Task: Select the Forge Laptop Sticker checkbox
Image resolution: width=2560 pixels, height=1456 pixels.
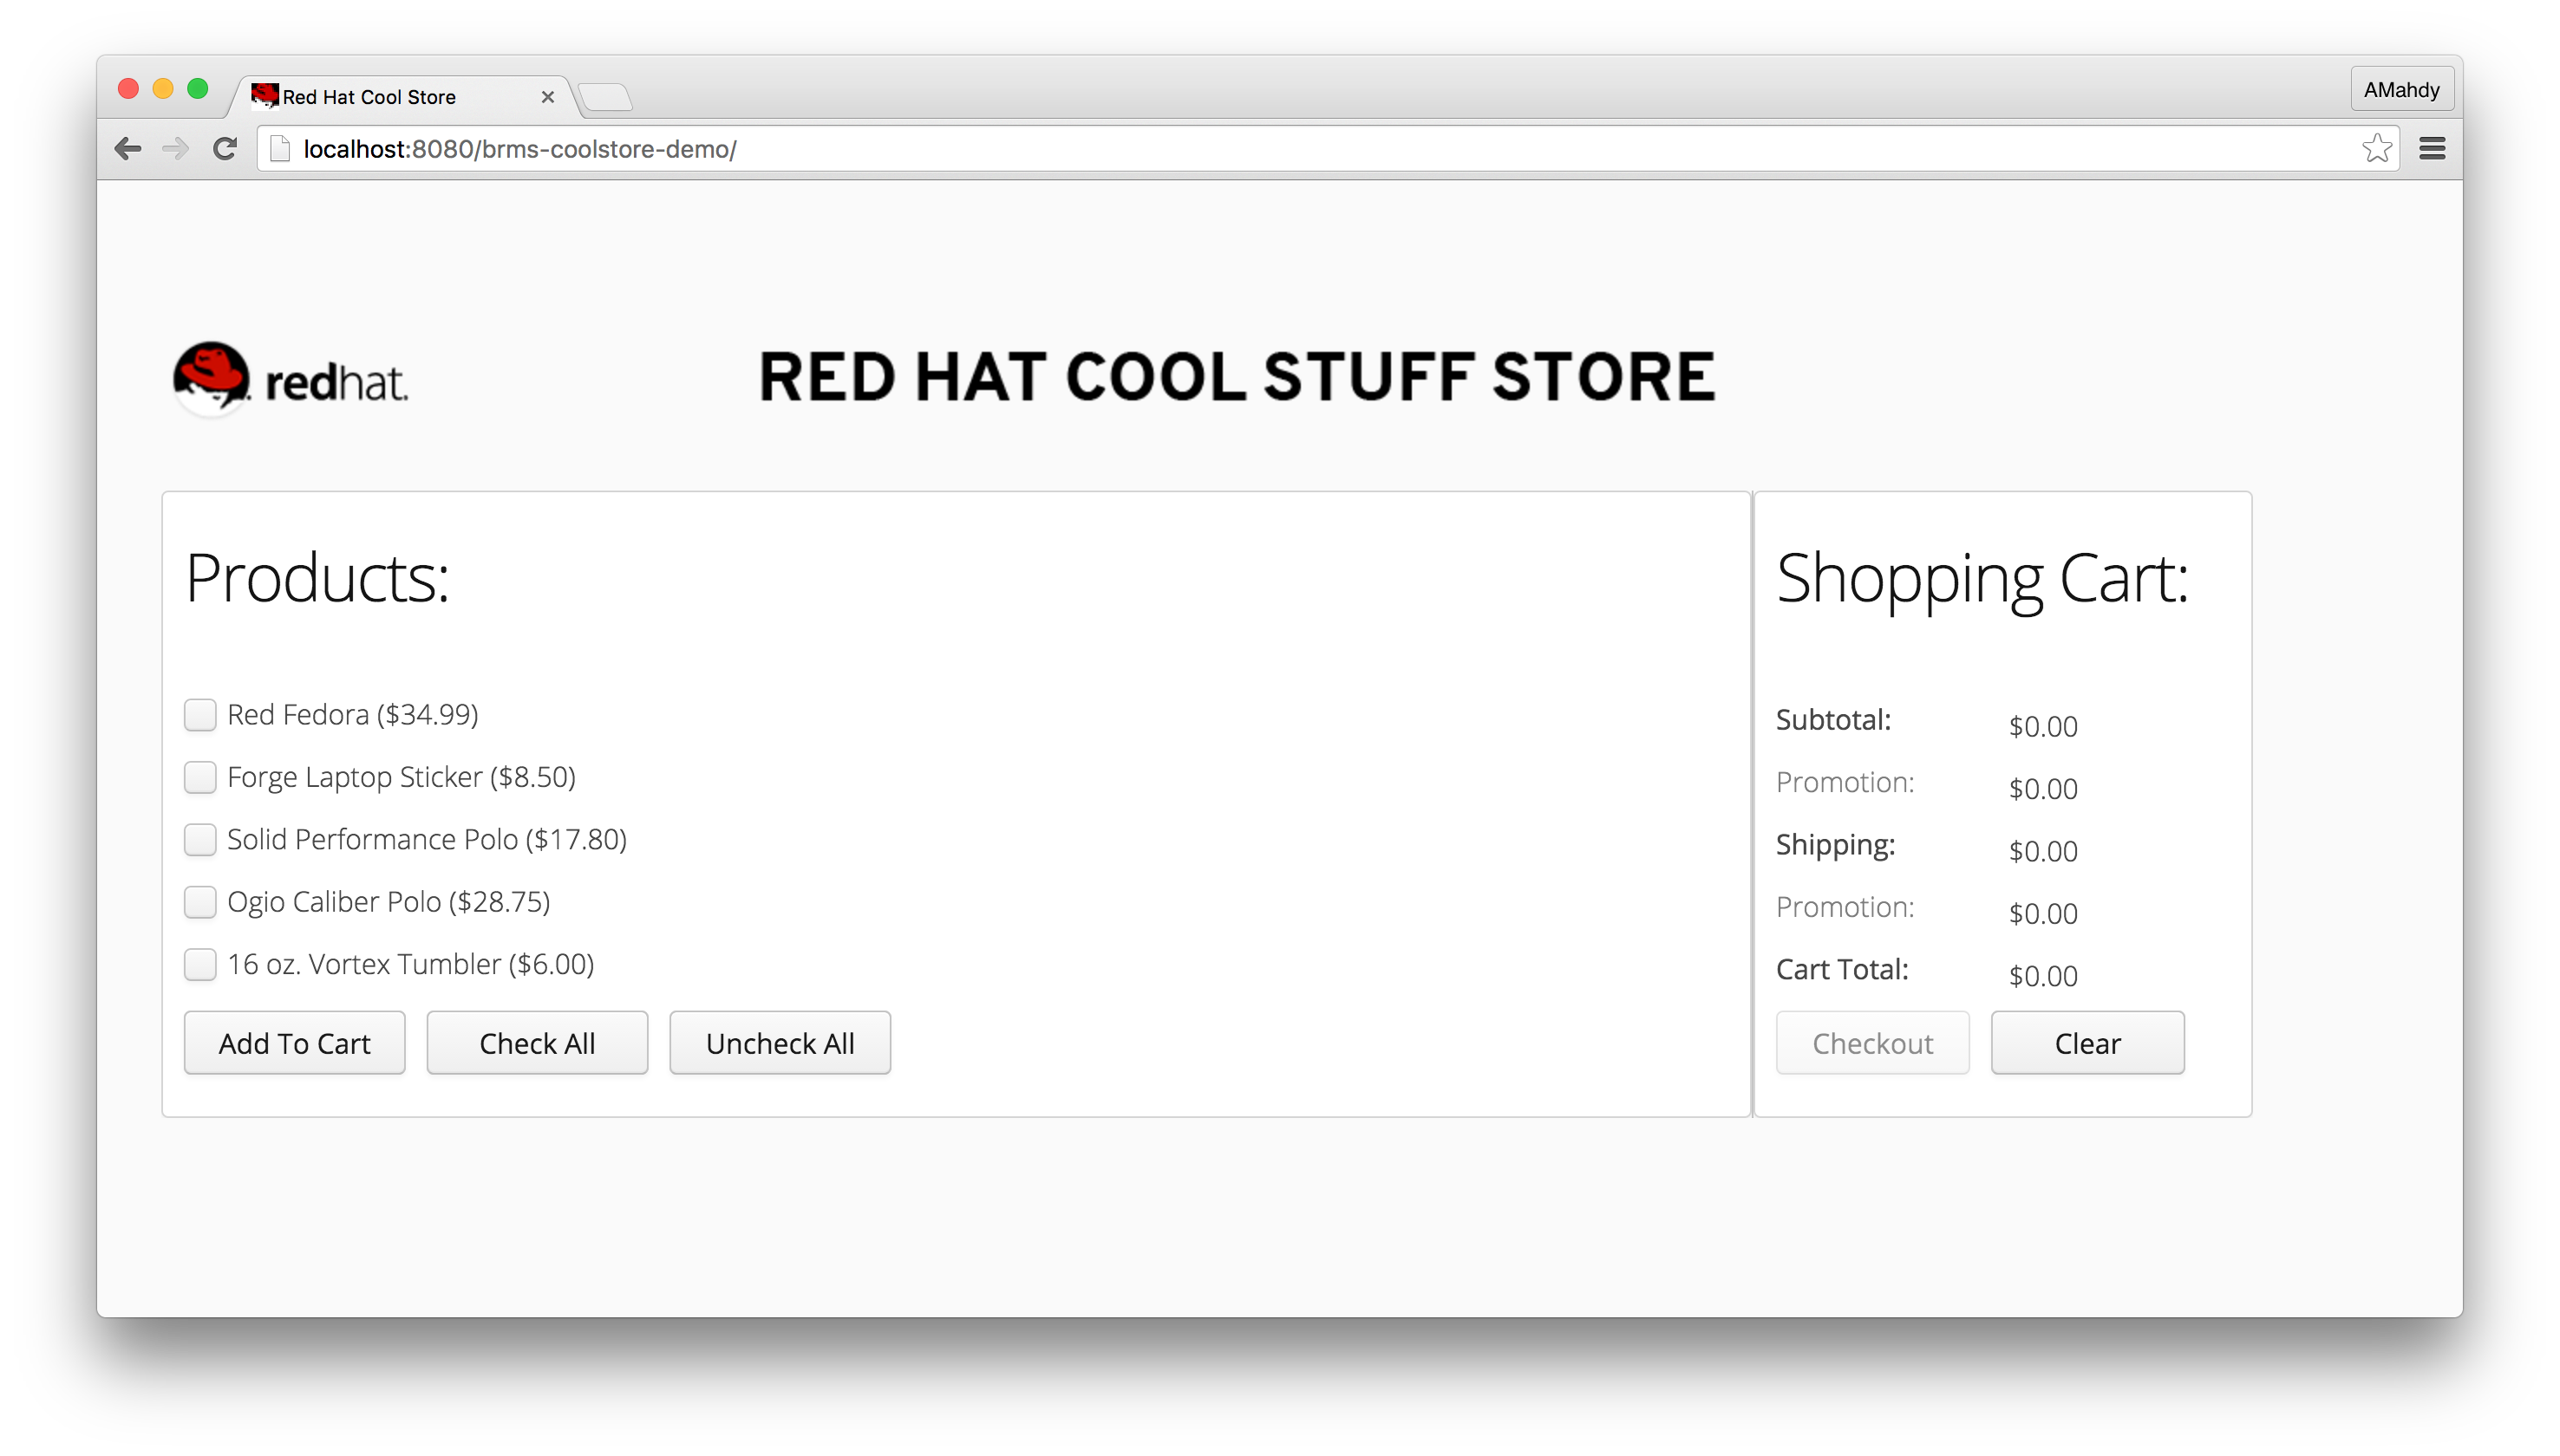Action: [x=200, y=777]
